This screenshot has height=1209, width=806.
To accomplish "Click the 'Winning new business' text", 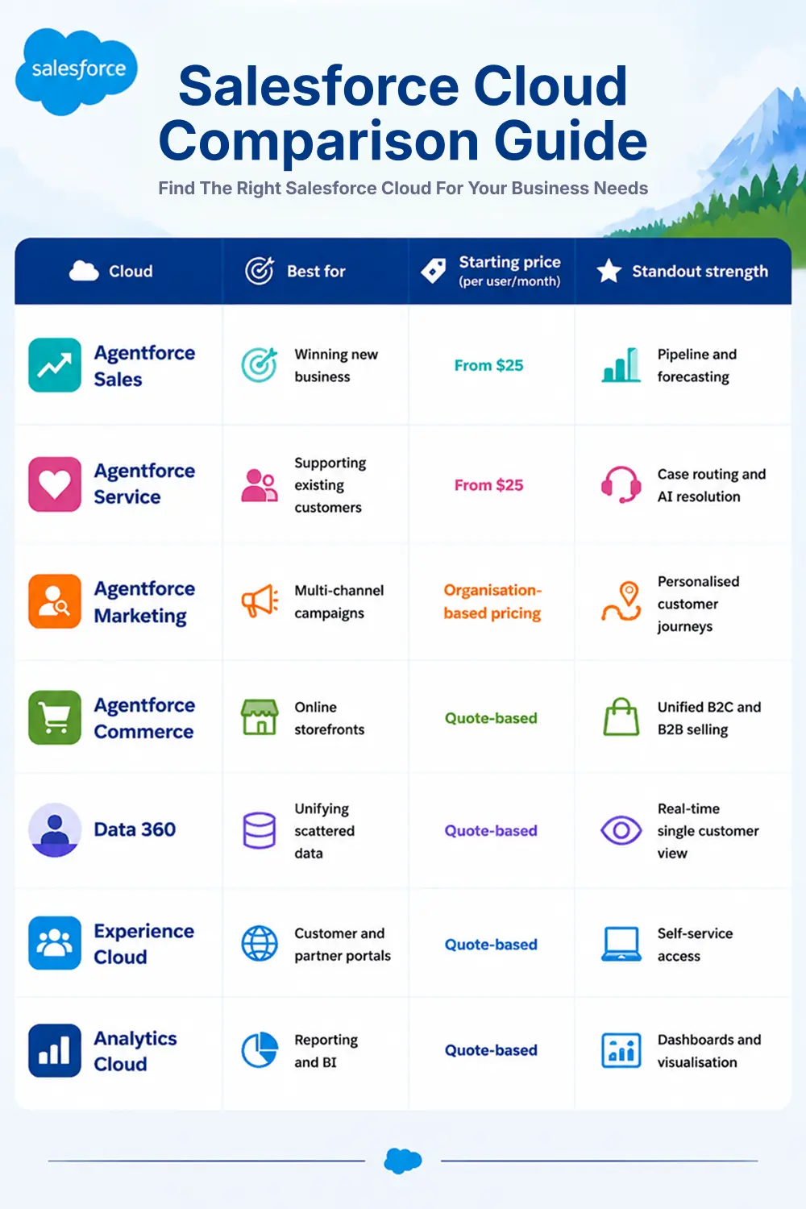I will (x=336, y=365).
